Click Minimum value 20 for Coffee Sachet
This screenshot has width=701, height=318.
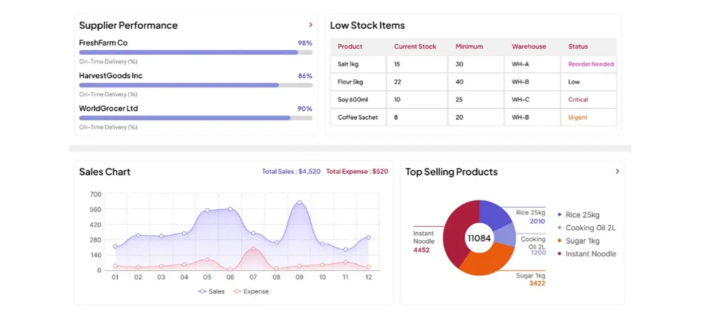tap(459, 117)
